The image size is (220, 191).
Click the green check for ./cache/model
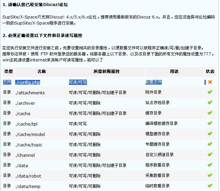[210, 134]
